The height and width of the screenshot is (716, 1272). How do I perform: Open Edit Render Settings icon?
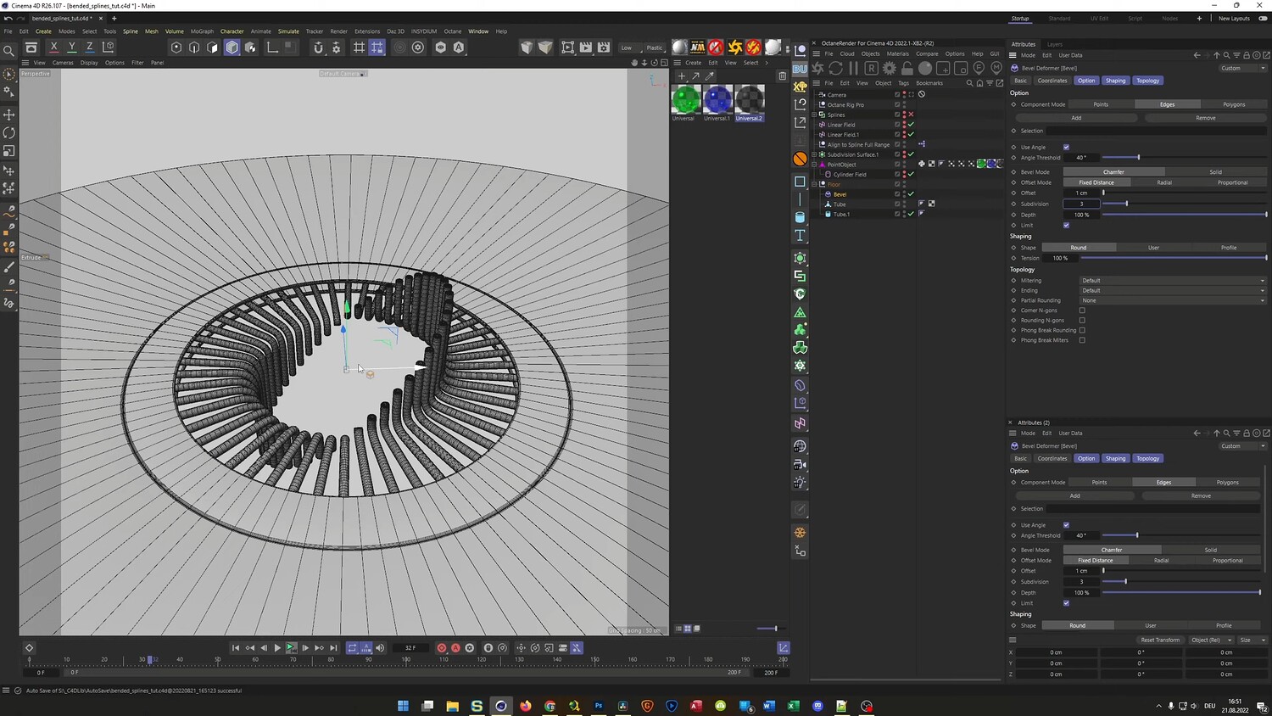click(604, 48)
